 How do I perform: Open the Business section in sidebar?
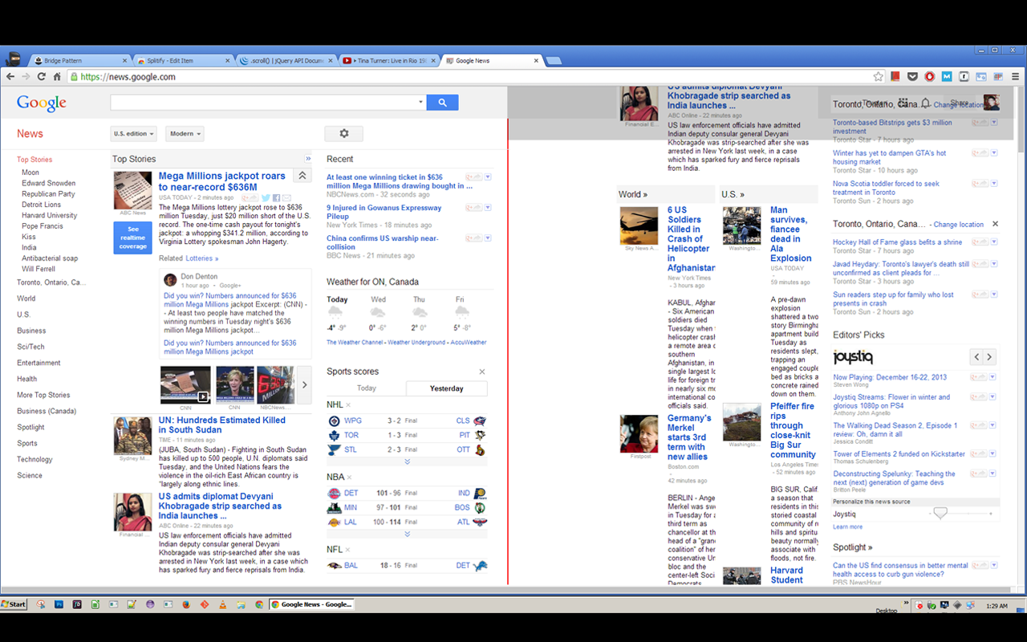31,331
